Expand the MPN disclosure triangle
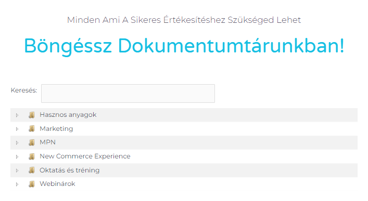Viewport: 368px width, 201px height. (x=17, y=143)
